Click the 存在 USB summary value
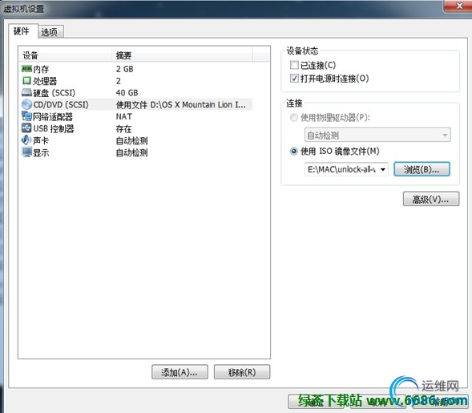 click(123, 128)
